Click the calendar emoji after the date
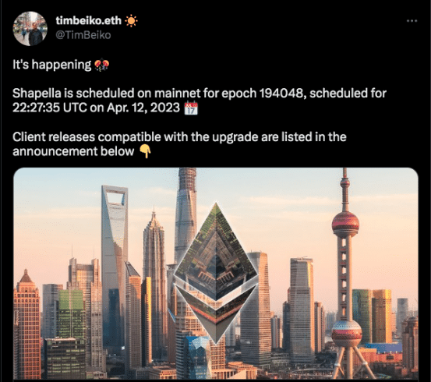This screenshot has height=382, width=431. (x=191, y=108)
